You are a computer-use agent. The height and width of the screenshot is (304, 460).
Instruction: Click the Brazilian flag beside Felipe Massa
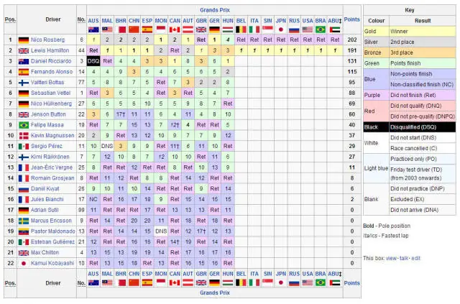pos(24,125)
